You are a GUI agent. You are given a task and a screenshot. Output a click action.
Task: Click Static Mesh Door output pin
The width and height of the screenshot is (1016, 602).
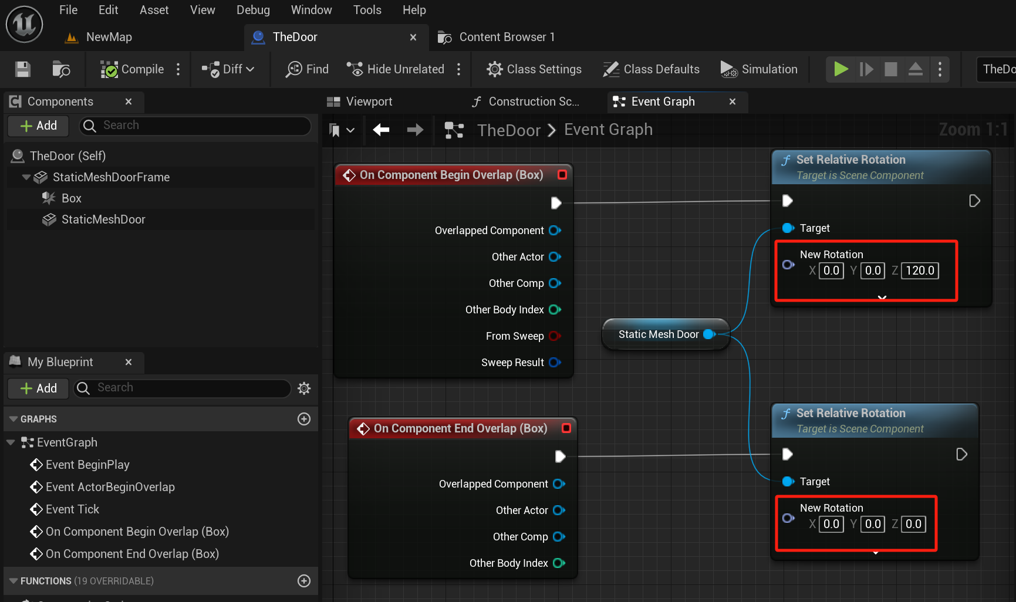coord(709,334)
